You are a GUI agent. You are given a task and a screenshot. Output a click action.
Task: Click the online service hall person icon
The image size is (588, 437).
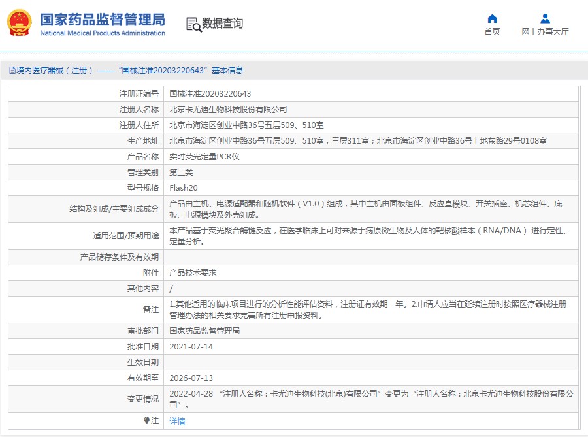click(x=545, y=18)
